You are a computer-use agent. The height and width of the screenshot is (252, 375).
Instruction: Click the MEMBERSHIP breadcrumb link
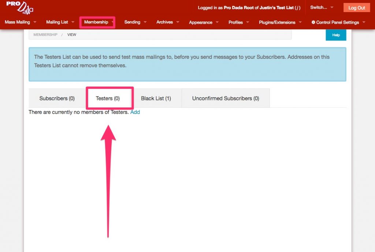click(x=45, y=35)
